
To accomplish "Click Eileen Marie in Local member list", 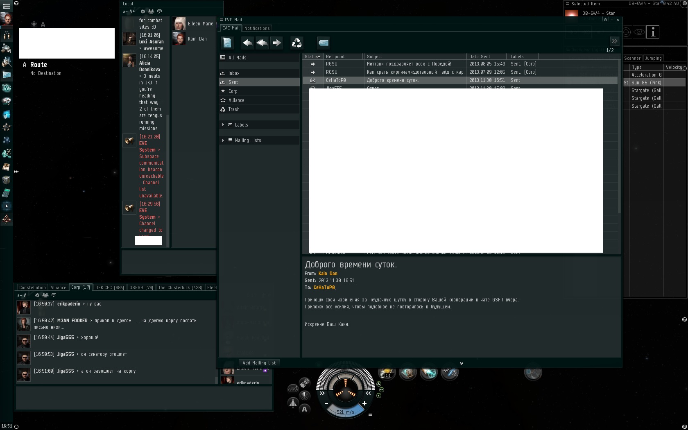I will pos(193,24).
